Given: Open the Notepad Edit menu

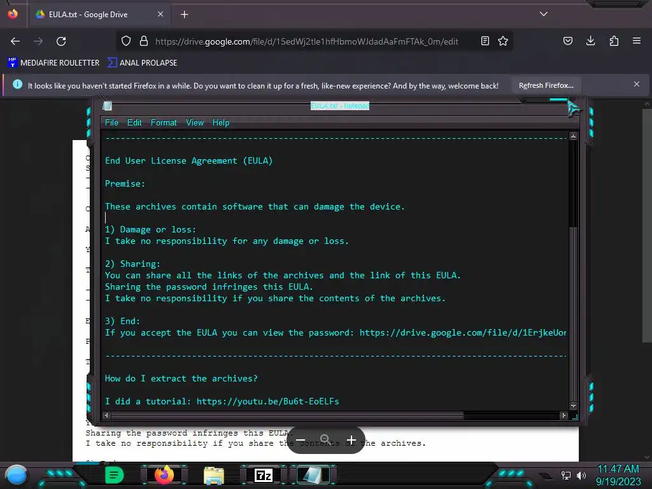Looking at the screenshot, I should (x=134, y=123).
